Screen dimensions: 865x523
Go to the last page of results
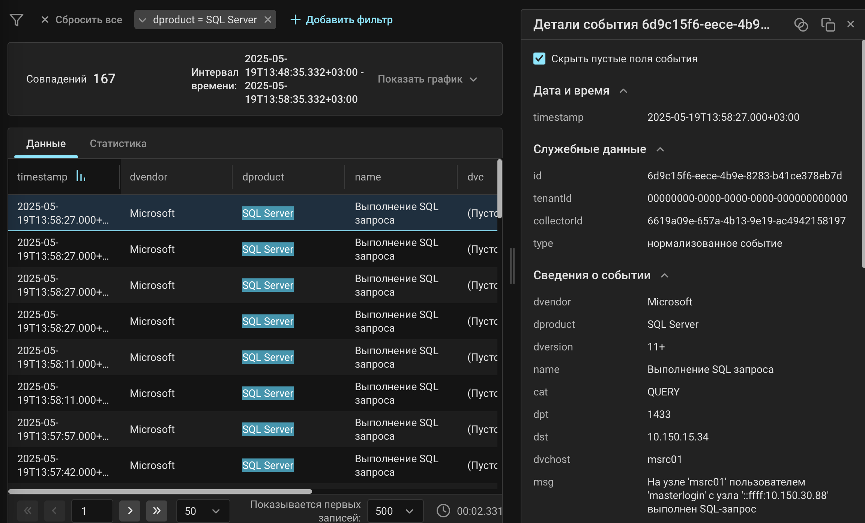coord(156,511)
